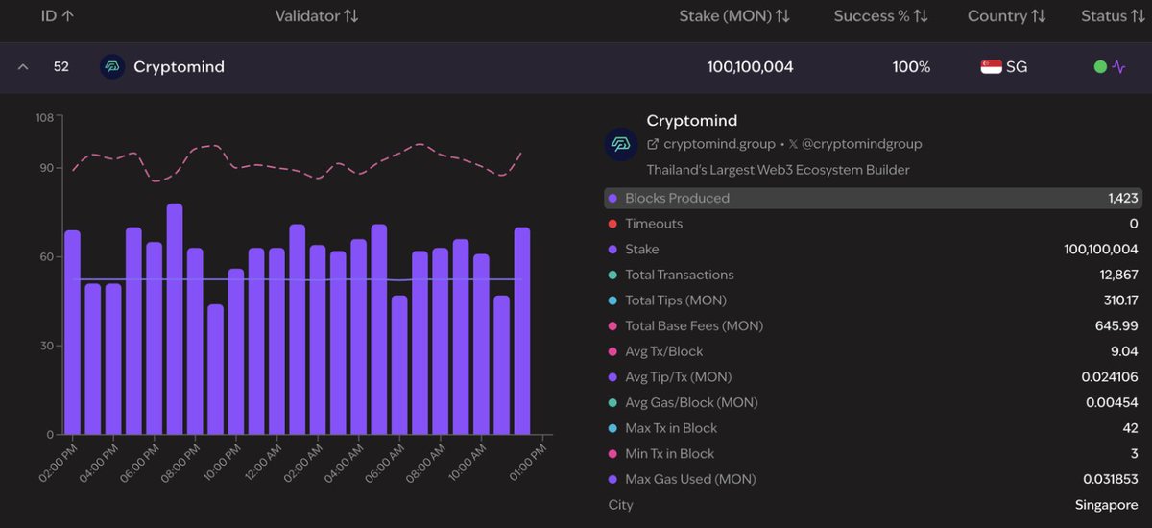Click the 12,867 total transactions value
1152x528 pixels.
coord(1117,275)
